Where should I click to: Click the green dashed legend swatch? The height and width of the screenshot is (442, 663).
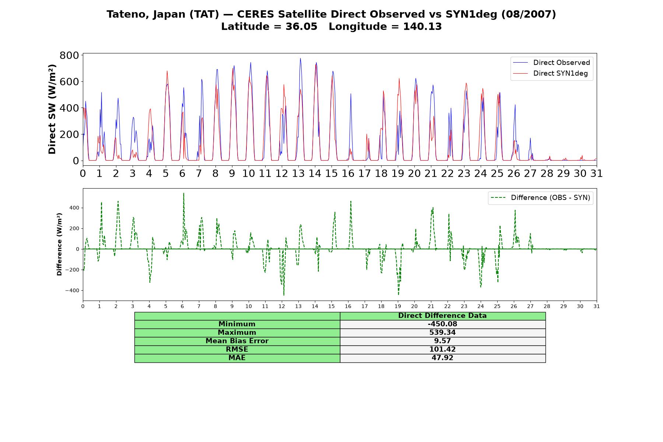(x=498, y=198)
